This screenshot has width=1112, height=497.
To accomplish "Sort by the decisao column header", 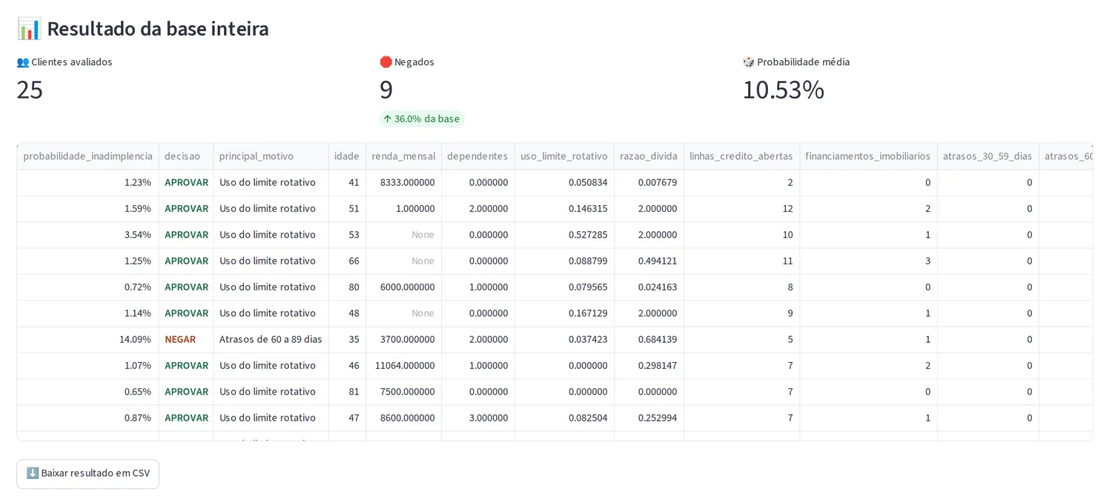I will click(x=186, y=156).
